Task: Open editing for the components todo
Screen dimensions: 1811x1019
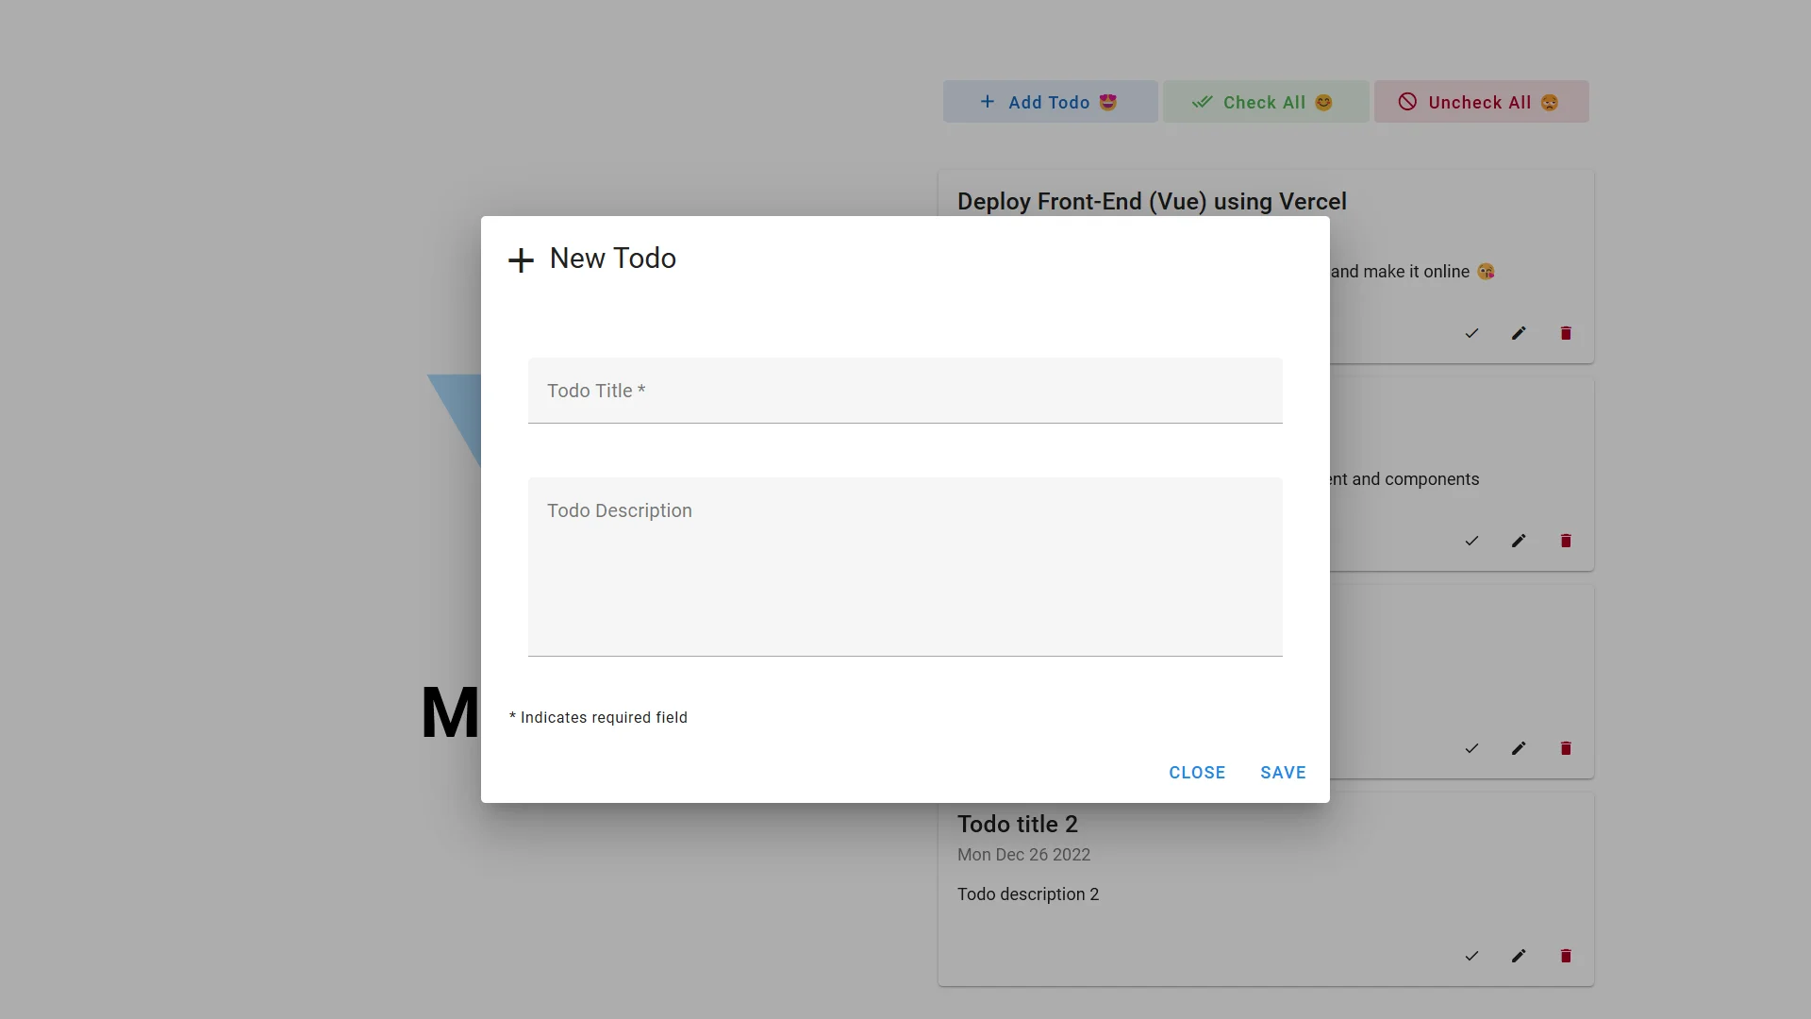Action: tap(1519, 541)
